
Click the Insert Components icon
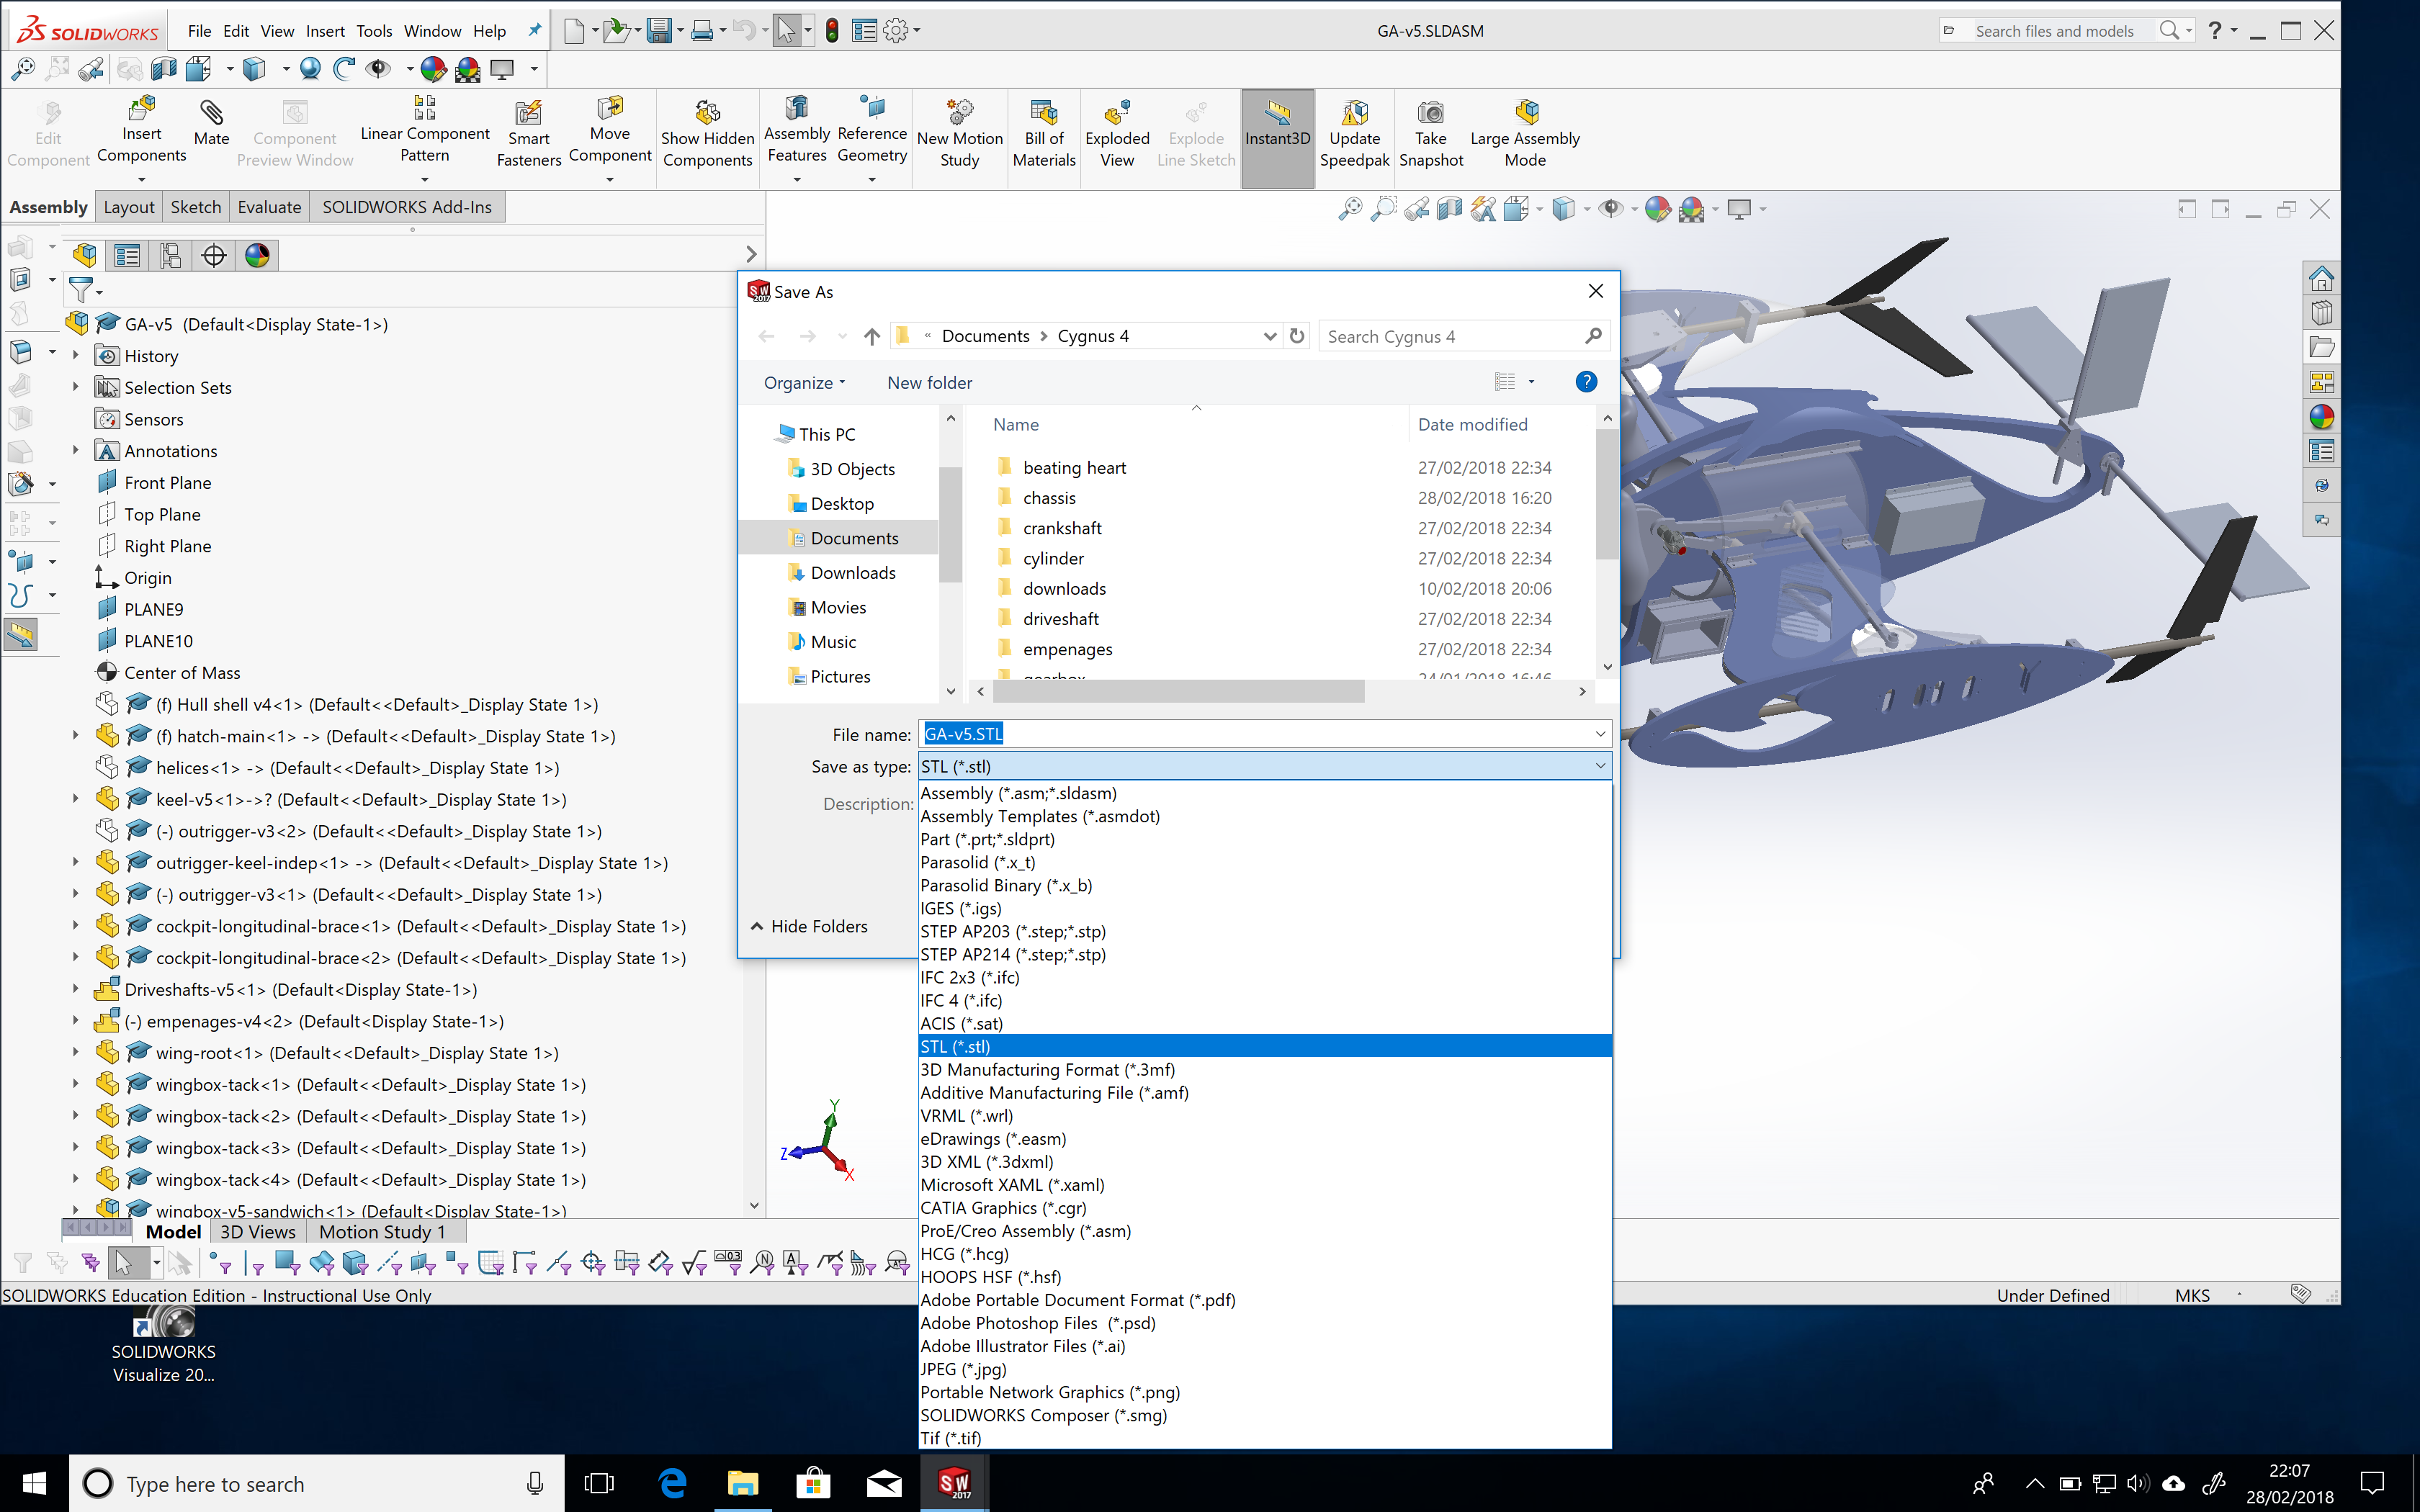tap(141, 110)
